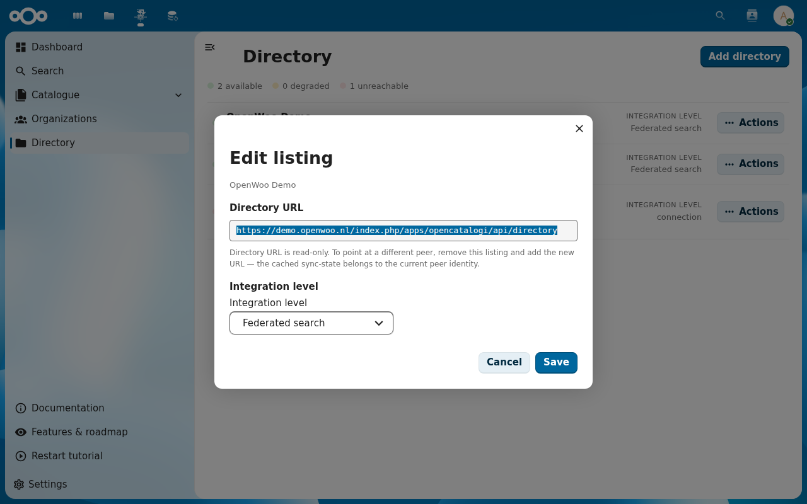Image resolution: width=807 pixels, height=504 pixels.
Task: Open Settings at sidebar bottom
Action: click(x=100, y=484)
